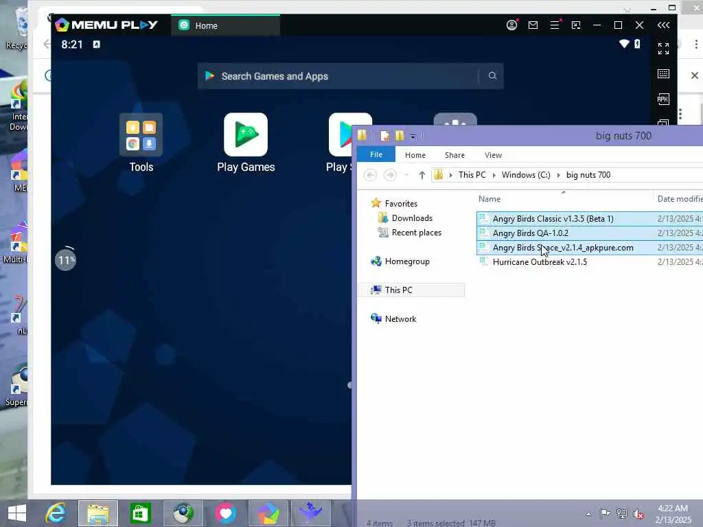
Task: Open MEmu keyboard mapping icon
Action: [664, 73]
